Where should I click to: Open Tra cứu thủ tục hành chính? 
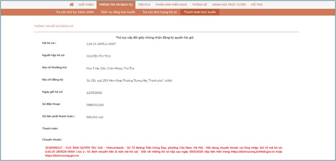[75, 12]
